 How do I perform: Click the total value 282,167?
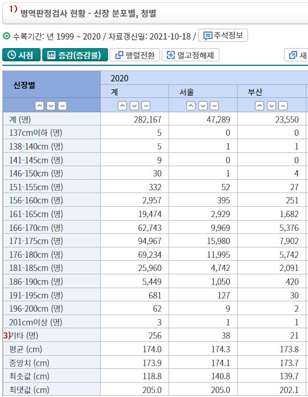pyautogui.click(x=147, y=120)
